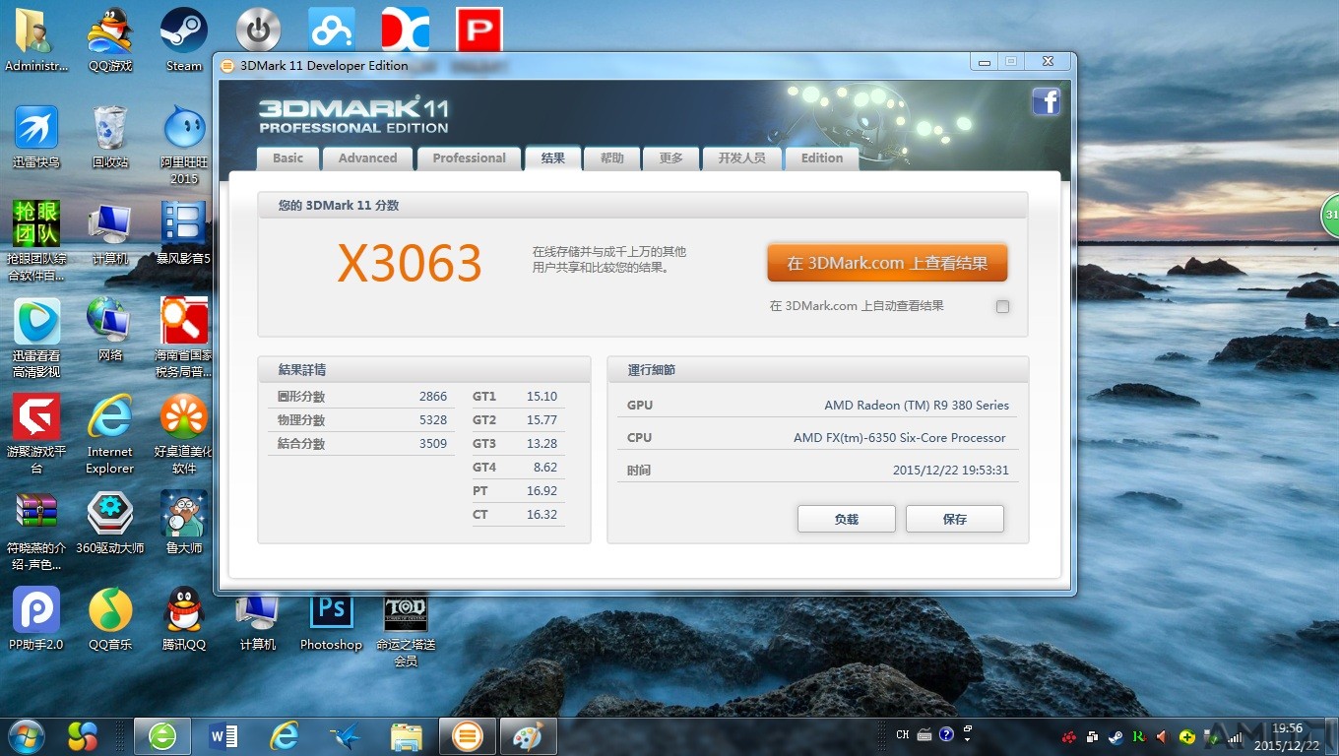Open the Word icon in the taskbar
This screenshot has height=756, width=1339.
tap(223, 735)
